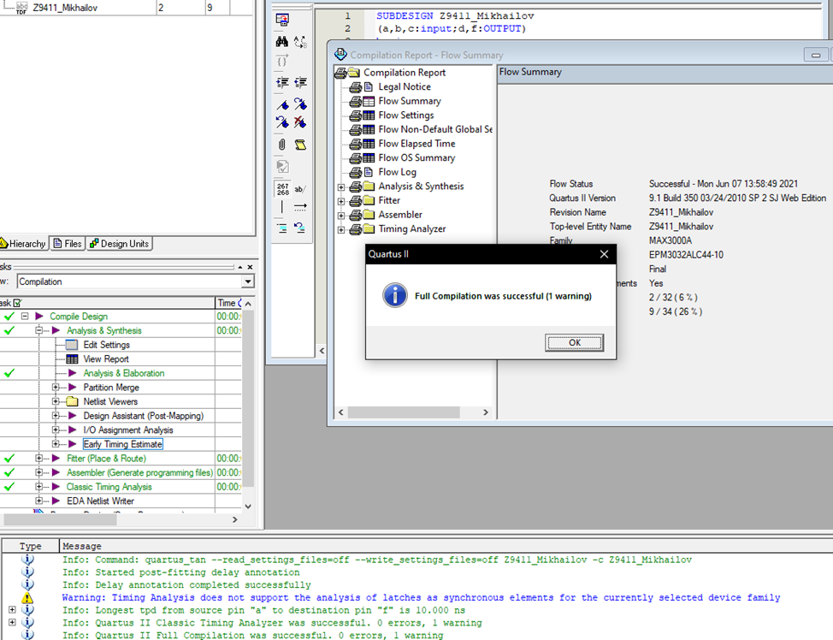Switch to the Files tab

pos(68,244)
